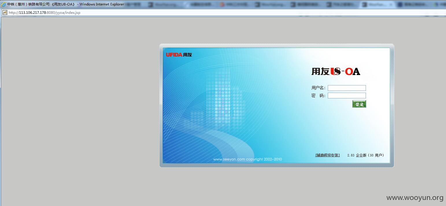Click the 2.83 企业版（50 用户） version text

click(366, 155)
